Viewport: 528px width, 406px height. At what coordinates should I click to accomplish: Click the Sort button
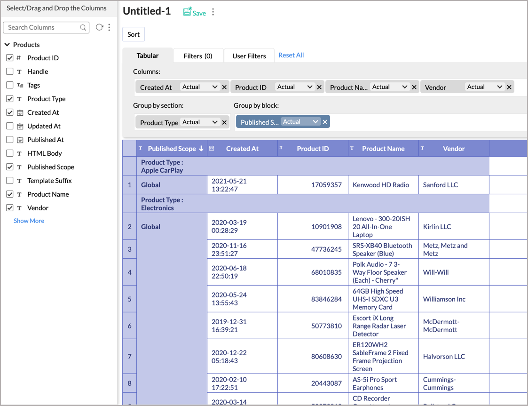pyautogui.click(x=134, y=34)
